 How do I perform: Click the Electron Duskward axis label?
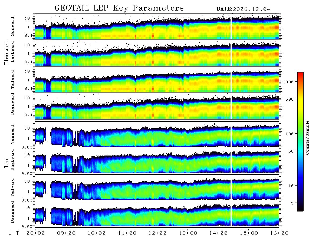[x=12, y=52]
